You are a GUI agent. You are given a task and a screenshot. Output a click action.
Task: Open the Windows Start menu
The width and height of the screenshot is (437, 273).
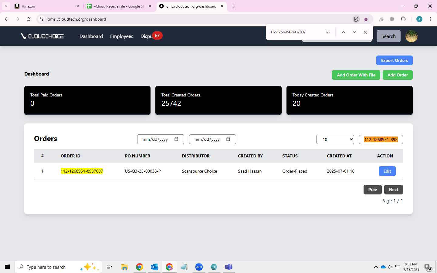7,267
